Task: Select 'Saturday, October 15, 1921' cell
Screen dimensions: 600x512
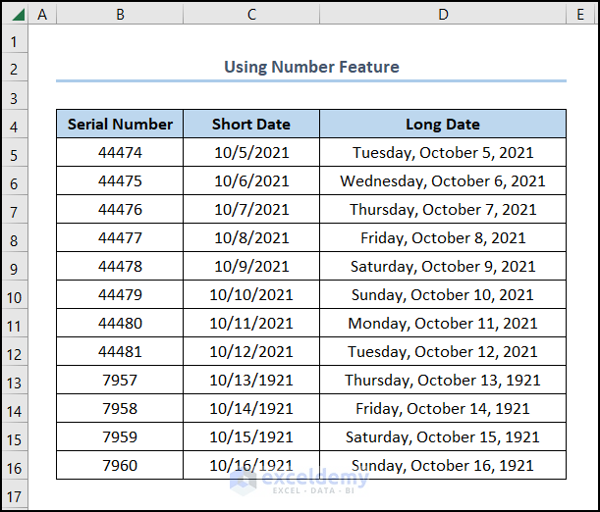Action: [x=443, y=436]
